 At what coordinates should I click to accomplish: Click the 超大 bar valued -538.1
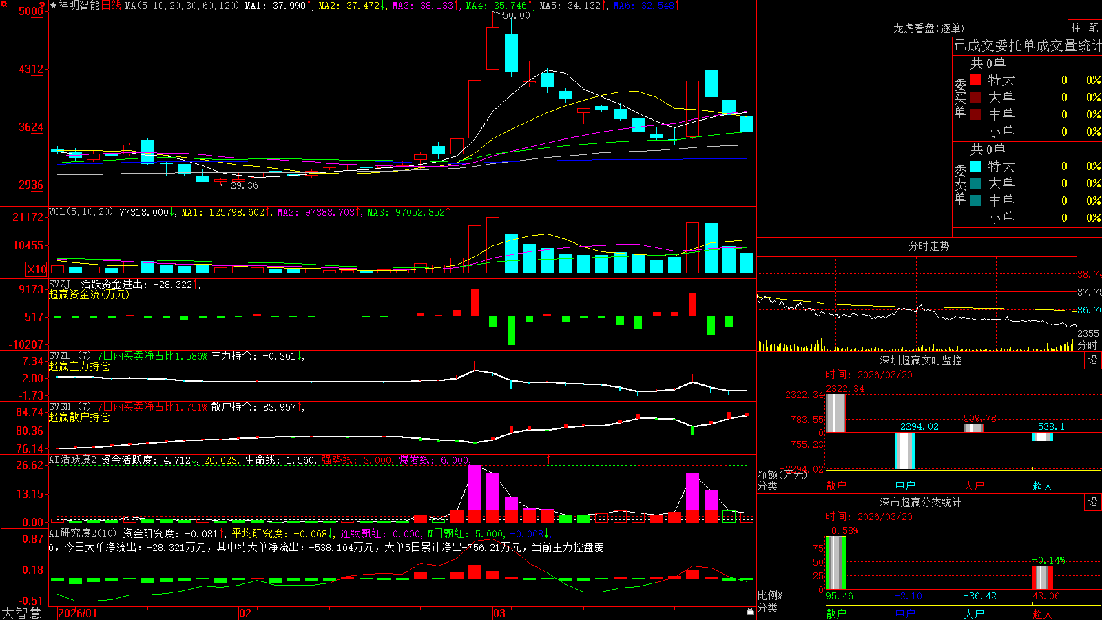click(x=1043, y=437)
